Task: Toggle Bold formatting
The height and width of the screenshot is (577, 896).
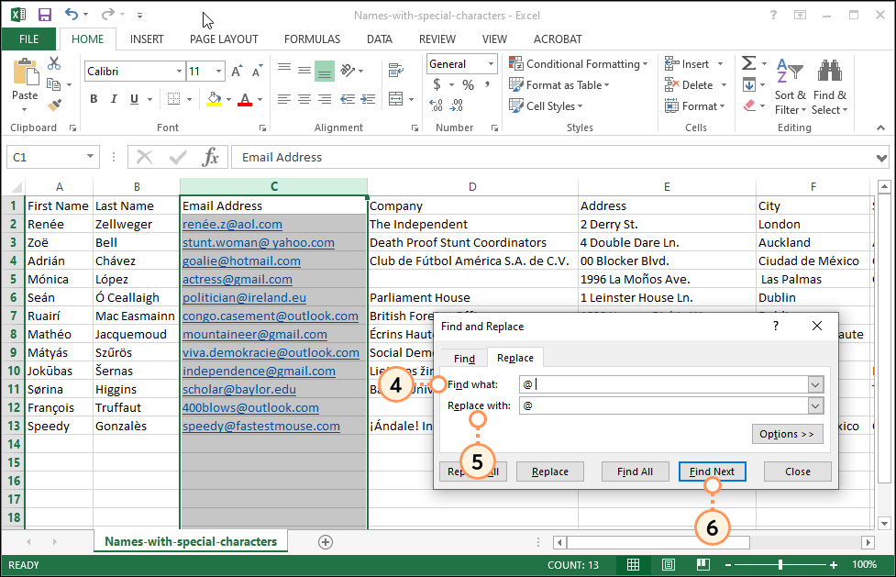Action: (x=94, y=99)
